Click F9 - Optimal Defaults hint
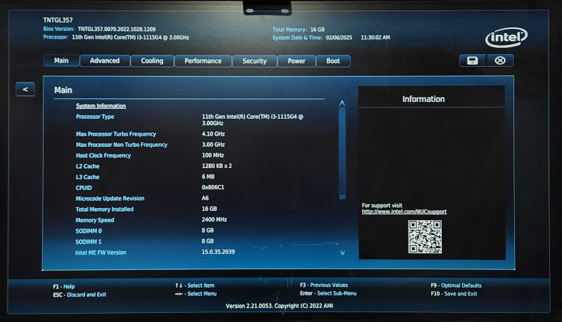Viewport: 562px width, 322px height. (x=456, y=285)
